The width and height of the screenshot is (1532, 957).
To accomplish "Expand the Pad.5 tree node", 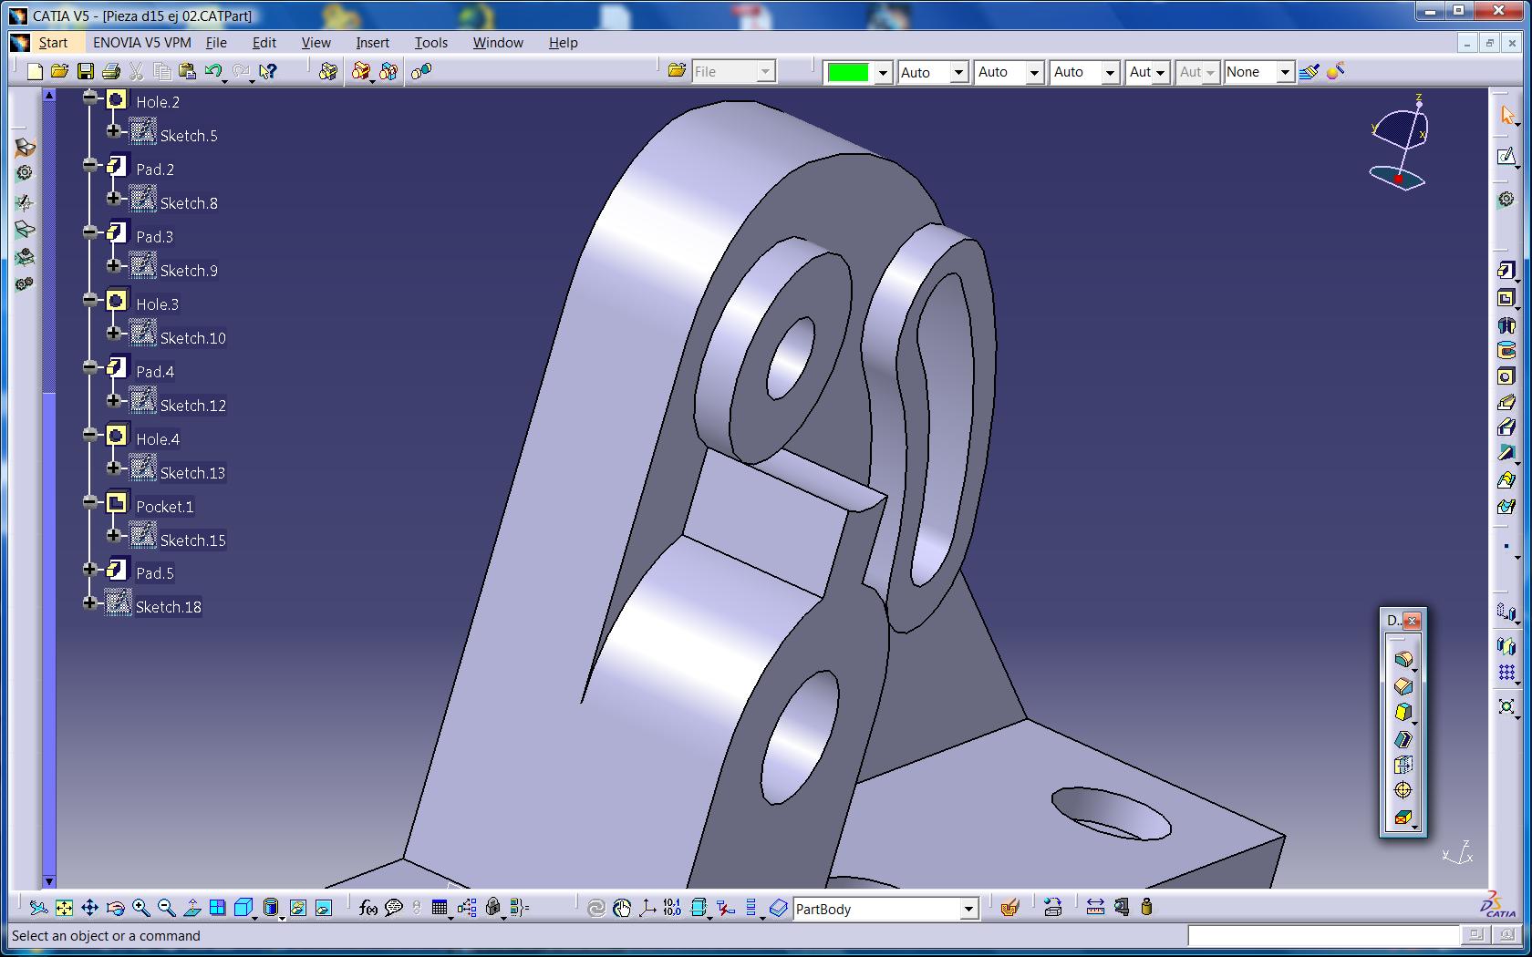I will coord(89,570).
